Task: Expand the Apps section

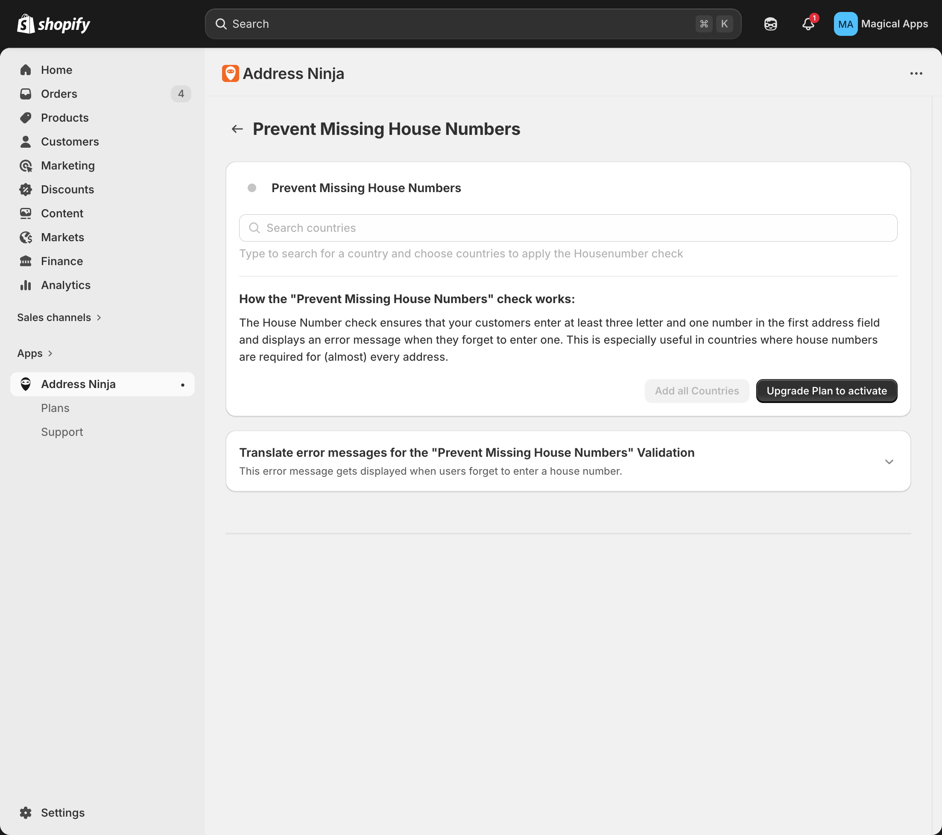Action: click(35, 353)
